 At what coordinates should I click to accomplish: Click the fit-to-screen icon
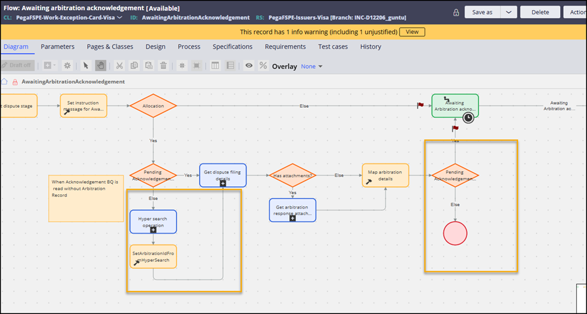tap(196, 65)
